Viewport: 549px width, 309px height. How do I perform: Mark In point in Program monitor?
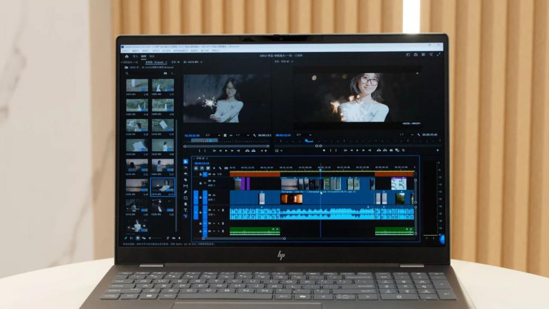tap(331, 150)
